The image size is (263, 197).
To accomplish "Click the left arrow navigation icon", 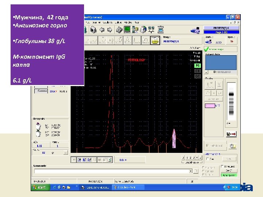I will (101, 29).
